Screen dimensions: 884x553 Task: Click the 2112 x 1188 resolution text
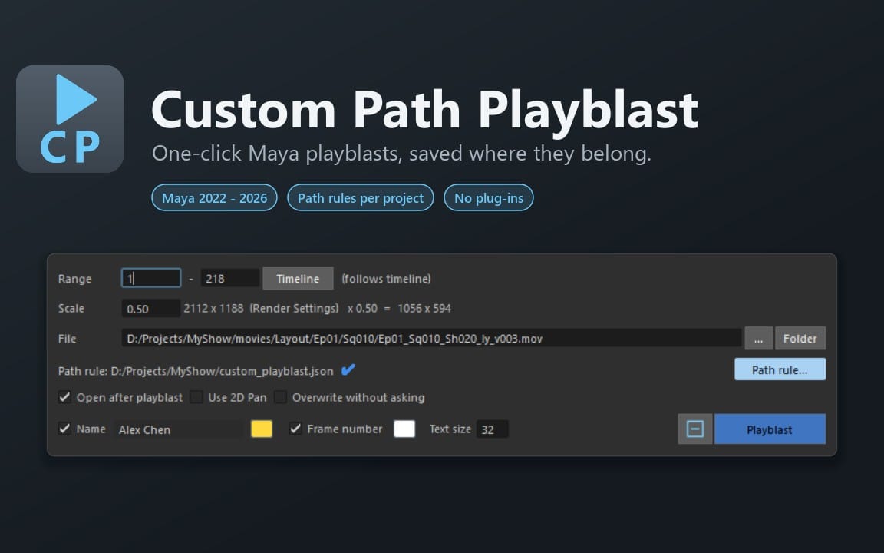tap(213, 308)
